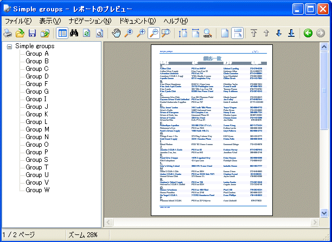Toggle the document outline panel button
The height and width of the screenshot is (242, 332).
coord(62,33)
